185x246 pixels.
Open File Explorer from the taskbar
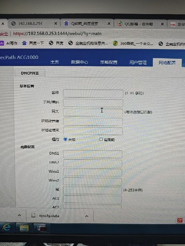click(x=24, y=228)
